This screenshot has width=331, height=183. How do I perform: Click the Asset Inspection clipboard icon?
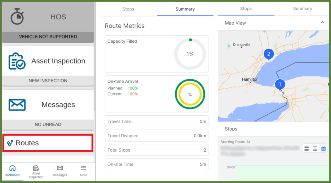click(17, 61)
